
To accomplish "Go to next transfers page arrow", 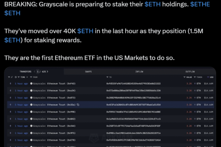I will pyautogui.click(x=48, y=72).
